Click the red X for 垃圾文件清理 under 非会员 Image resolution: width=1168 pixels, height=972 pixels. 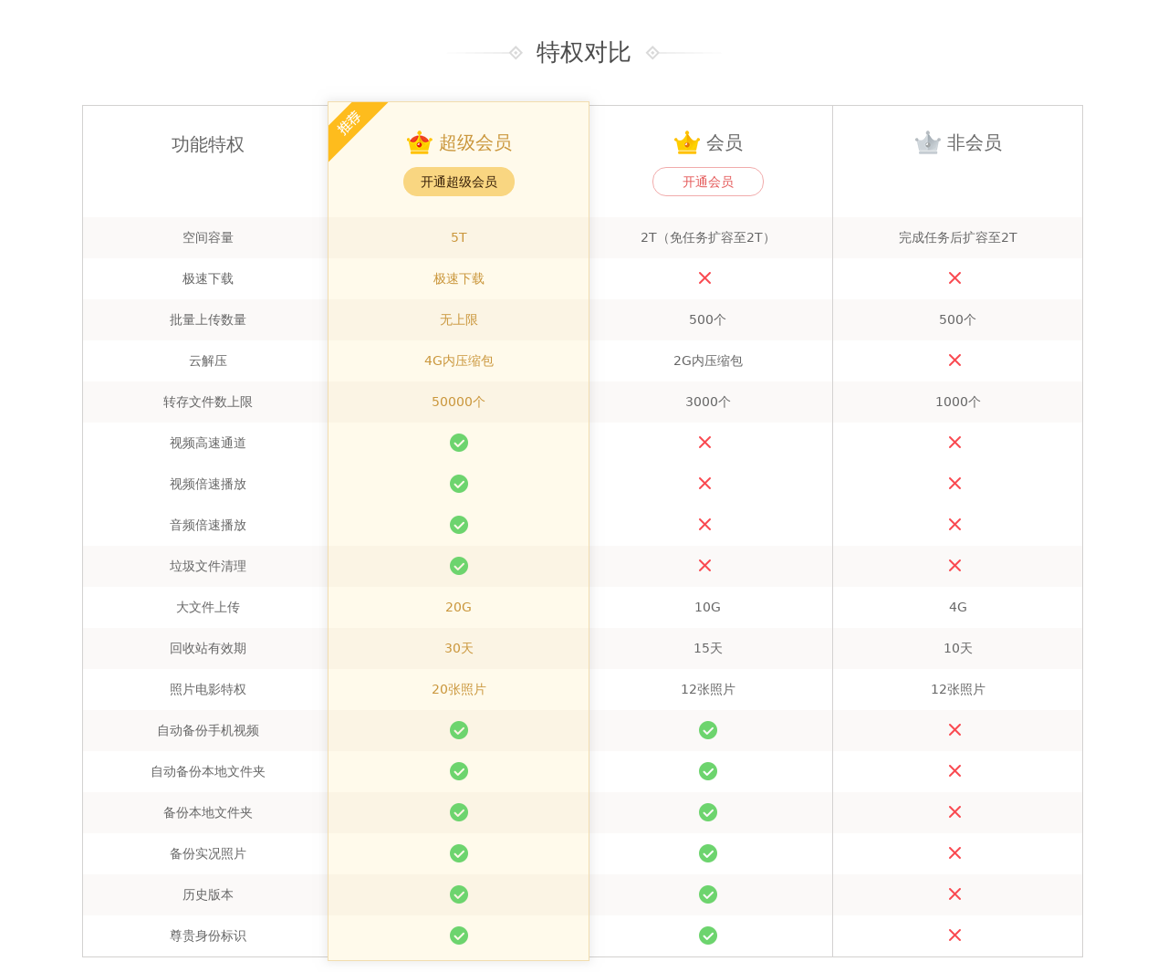(956, 566)
